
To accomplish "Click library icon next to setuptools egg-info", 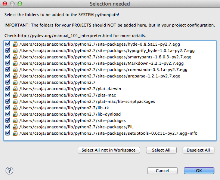I will pyautogui.click(x=15, y=133).
